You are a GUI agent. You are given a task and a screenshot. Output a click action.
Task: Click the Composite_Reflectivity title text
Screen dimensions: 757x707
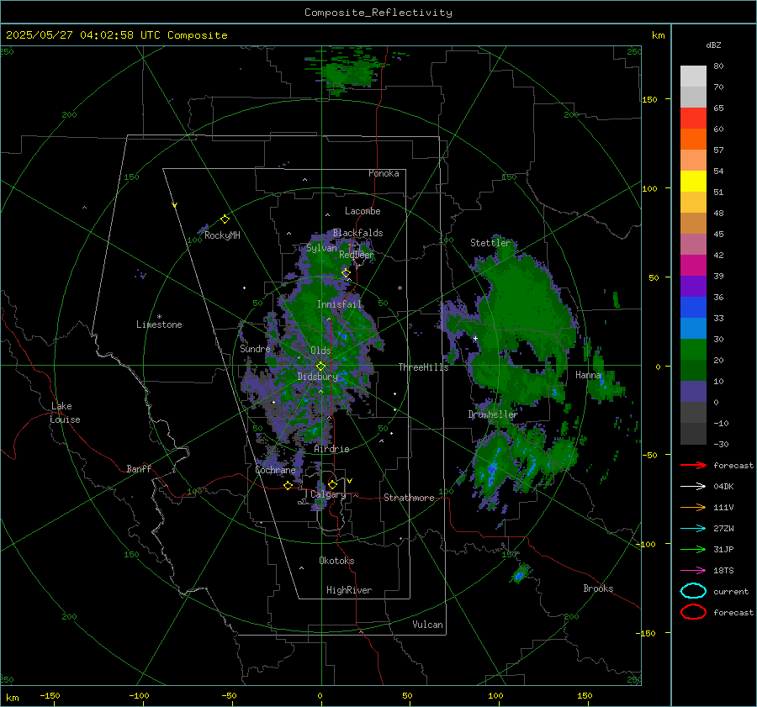[x=378, y=13]
